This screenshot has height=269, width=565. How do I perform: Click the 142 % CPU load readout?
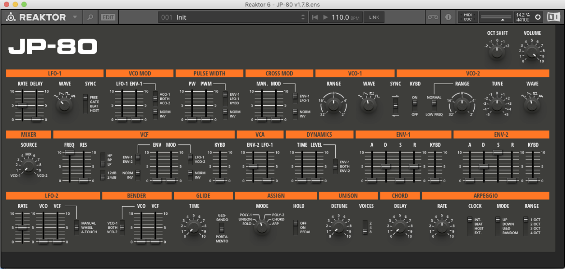tap(523, 15)
